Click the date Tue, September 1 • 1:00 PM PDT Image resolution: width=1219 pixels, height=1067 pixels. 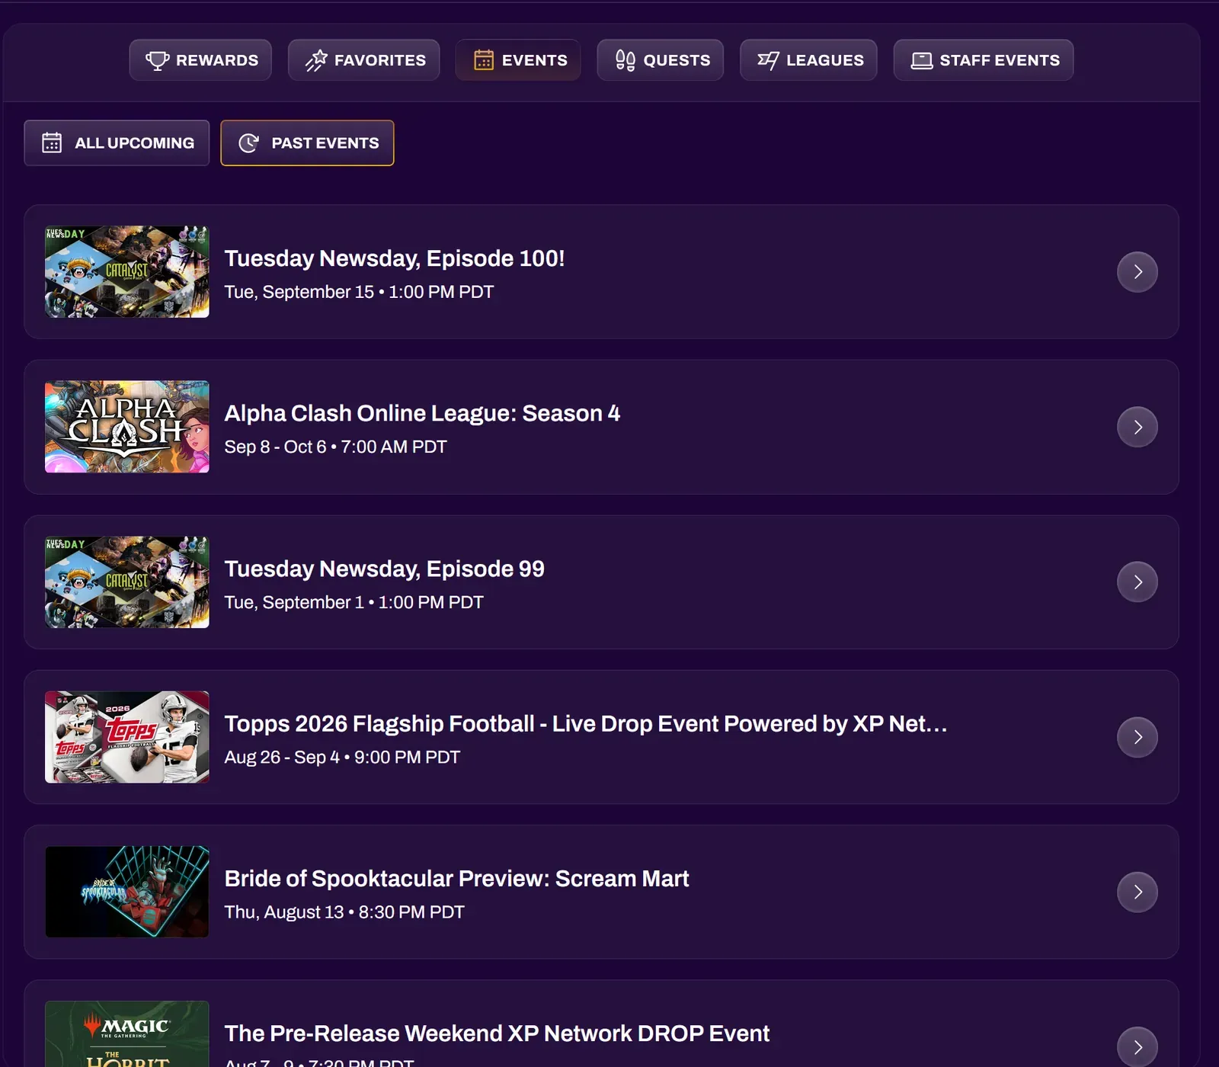click(354, 602)
